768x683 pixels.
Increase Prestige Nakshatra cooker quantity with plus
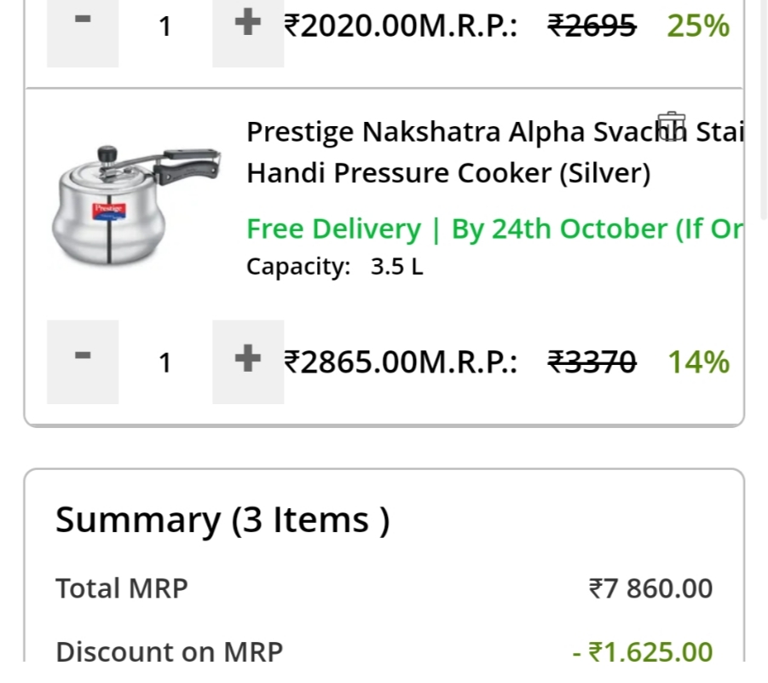[247, 360]
